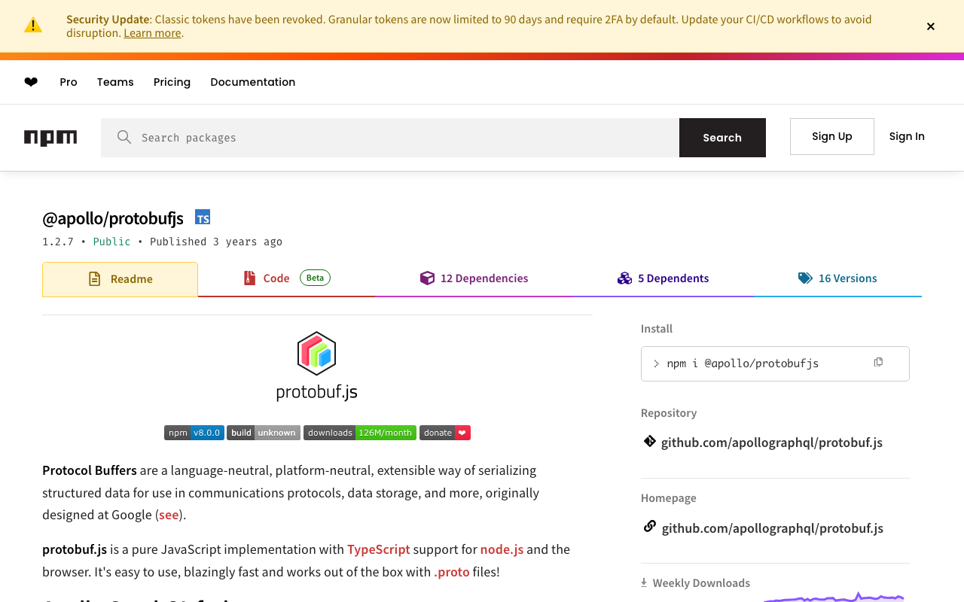Go to the Pricing page

tap(172, 82)
